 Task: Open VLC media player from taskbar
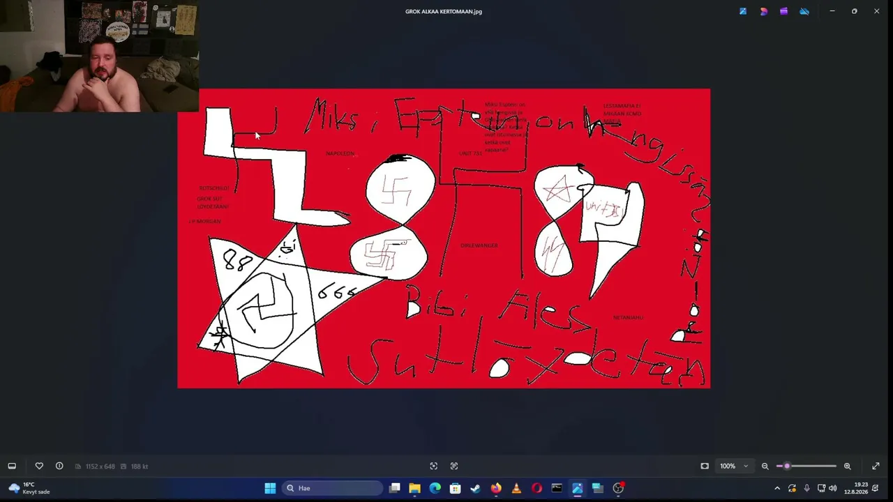516,488
